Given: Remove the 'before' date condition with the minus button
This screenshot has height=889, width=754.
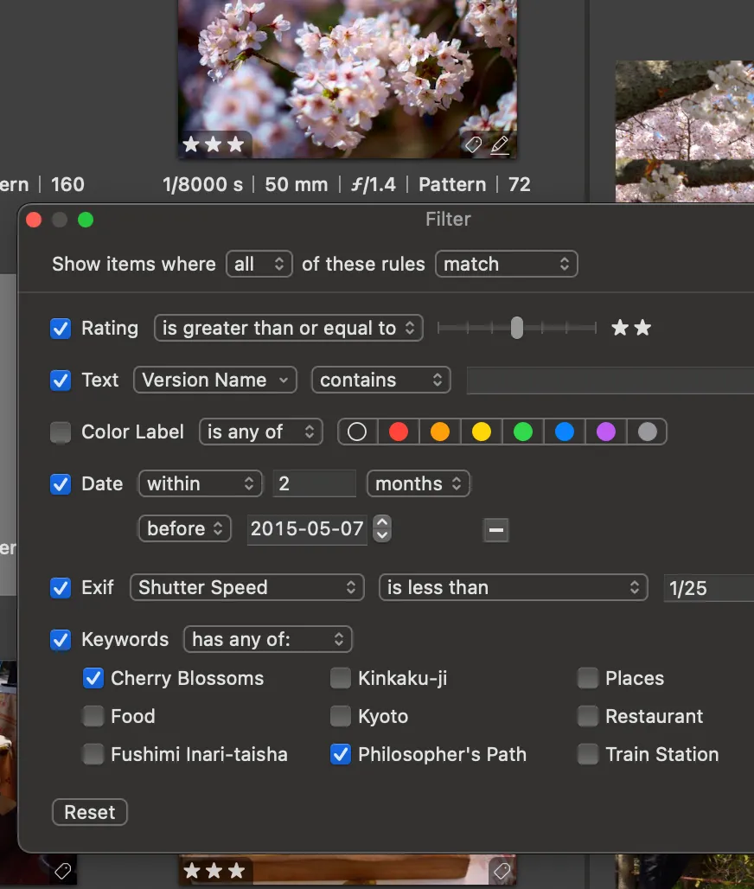Looking at the screenshot, I should click(495, 530).
